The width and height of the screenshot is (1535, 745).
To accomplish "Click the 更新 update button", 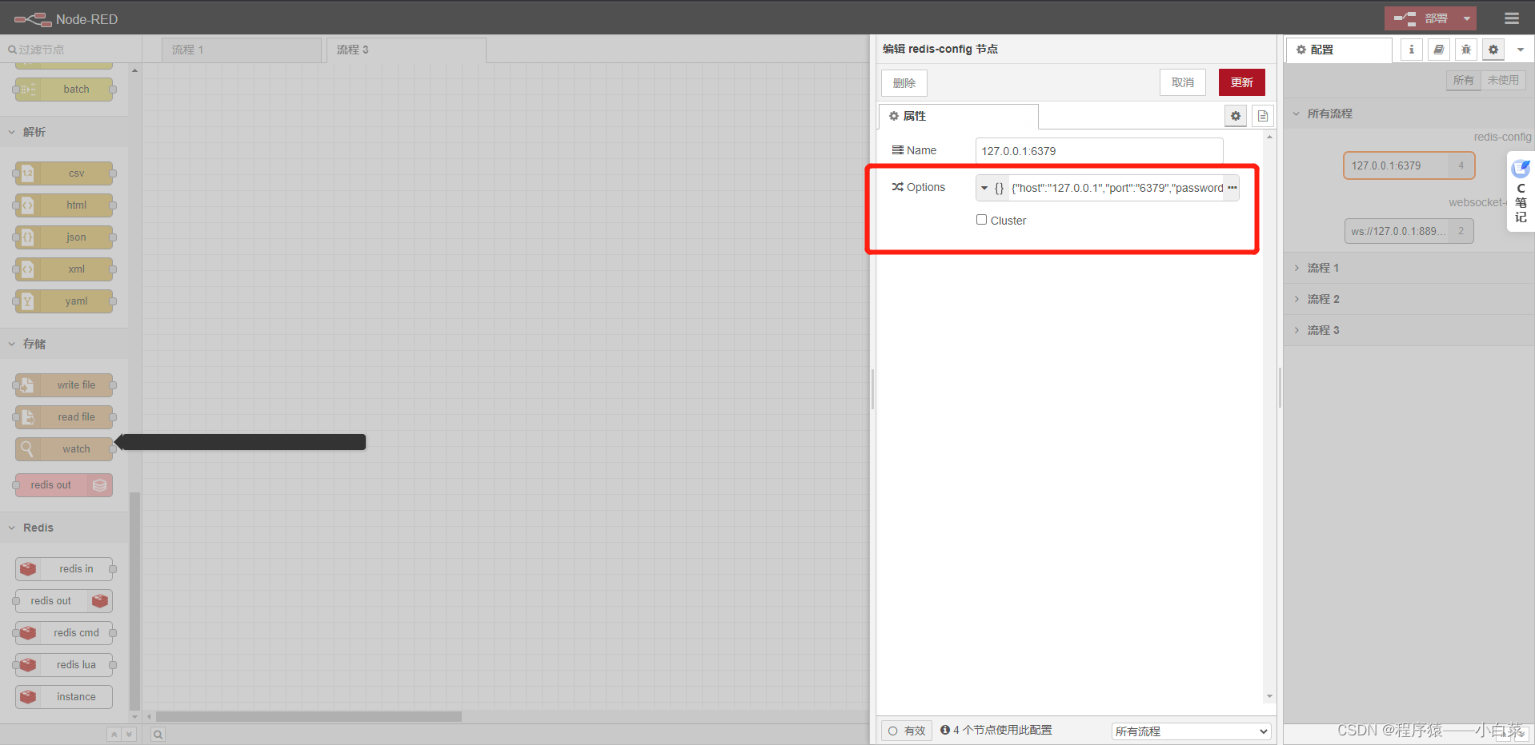I will 1241,82.
